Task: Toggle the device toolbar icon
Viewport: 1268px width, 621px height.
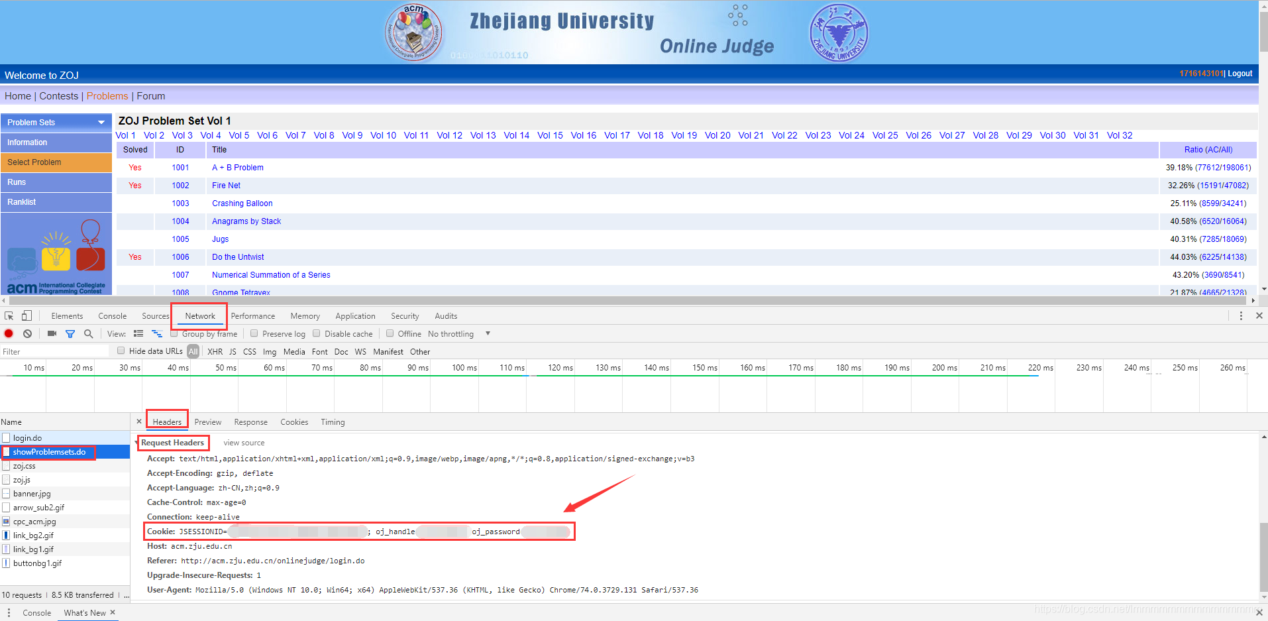Action: pyautogui.click(x=26, y=316)
